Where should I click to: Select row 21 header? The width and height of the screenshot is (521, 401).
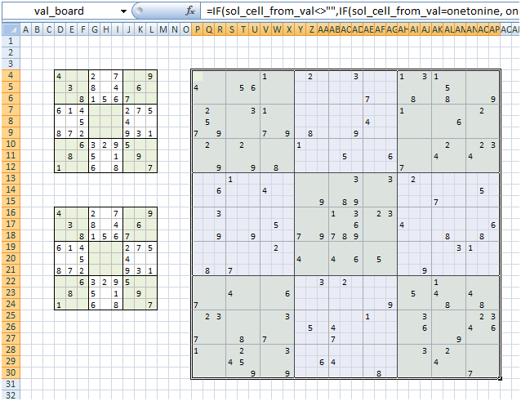click(11, 270)
